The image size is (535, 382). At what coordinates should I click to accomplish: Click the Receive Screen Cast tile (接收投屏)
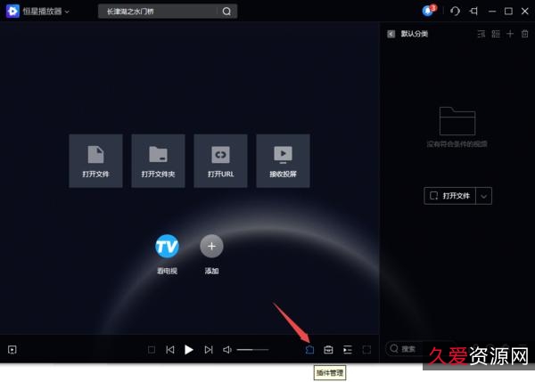283,160
